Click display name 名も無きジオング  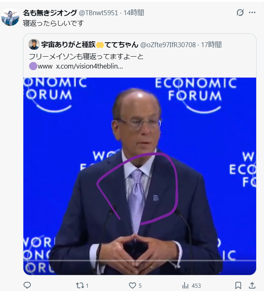click(x=50, y=13)
